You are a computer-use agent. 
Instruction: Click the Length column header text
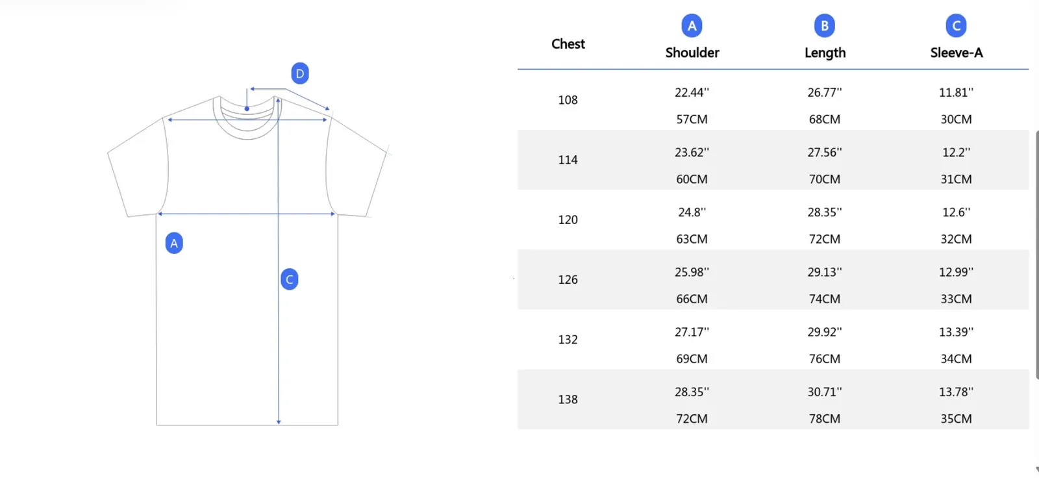[x=825, y=53]
